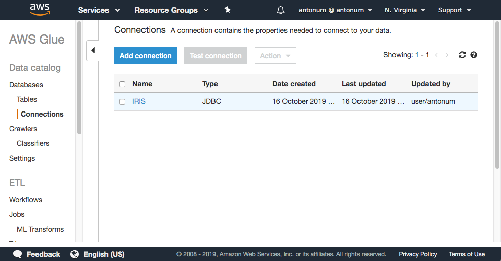Open Tables in the sidebar
501x261 pixels.
coord(27,99)
